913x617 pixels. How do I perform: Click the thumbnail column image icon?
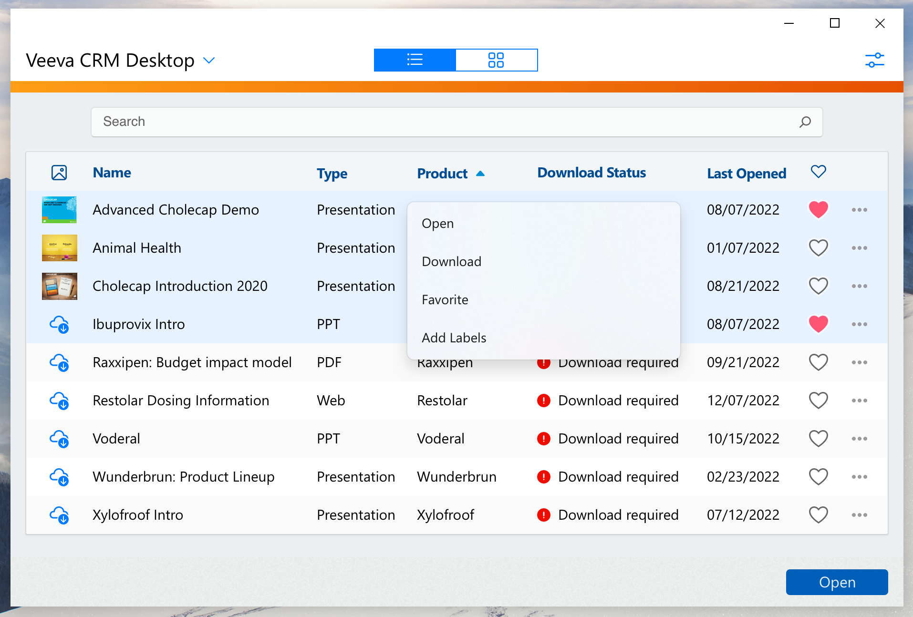coord(59,173)
